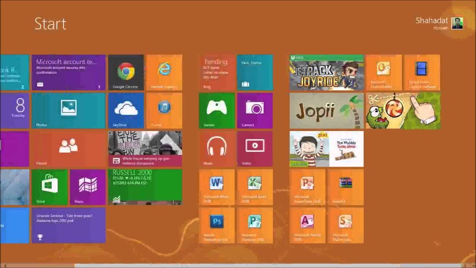Open the WinRAR tile
Image resolution: width=476 pixels, height=268 pixels.
tap(346, 188)
